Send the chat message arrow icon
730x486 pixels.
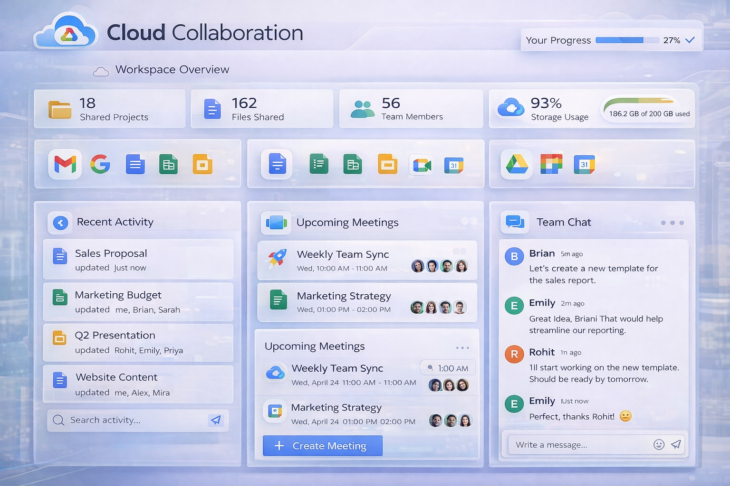676,444
